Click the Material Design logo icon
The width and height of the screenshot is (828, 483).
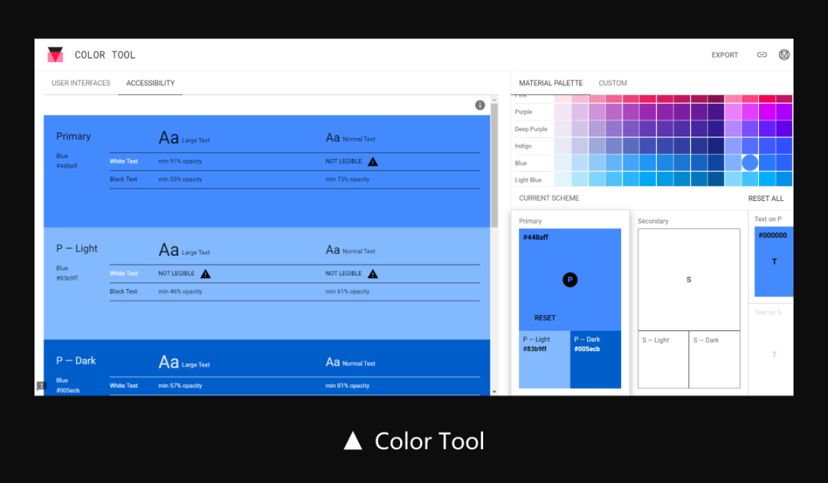click(784, 54)
